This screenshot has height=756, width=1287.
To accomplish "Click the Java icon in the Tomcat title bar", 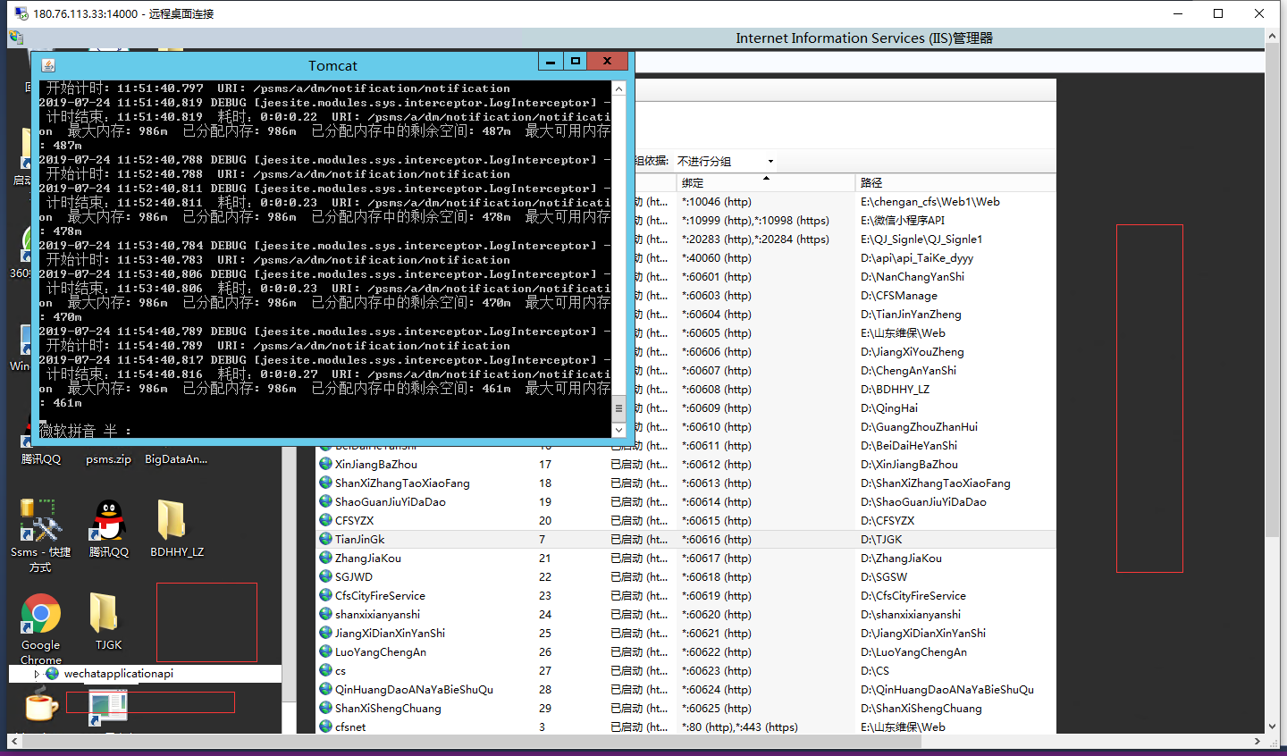I will 48,65.
